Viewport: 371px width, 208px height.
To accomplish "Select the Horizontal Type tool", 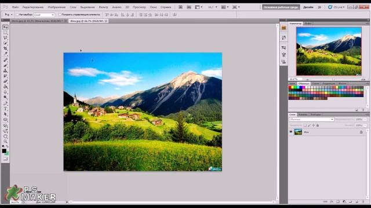I will pos(5,109).
